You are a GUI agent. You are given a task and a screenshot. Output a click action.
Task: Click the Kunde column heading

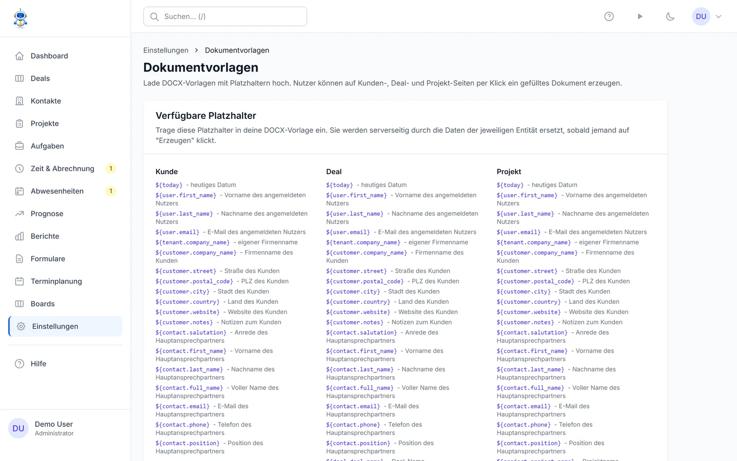tap(167, 171)
